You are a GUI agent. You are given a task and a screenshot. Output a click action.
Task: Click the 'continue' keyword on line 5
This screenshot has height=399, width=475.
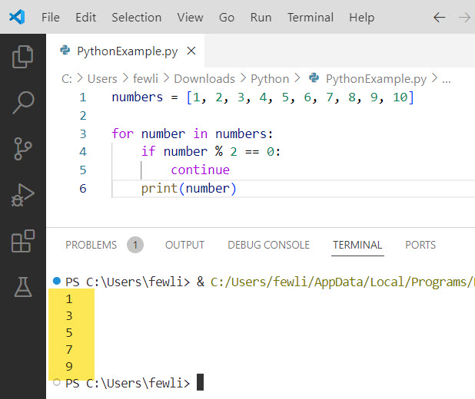pyautogui.click(x=201, y=170)
